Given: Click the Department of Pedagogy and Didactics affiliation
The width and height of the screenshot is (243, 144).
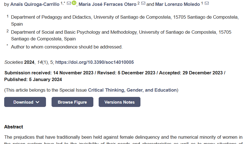Looking at the screenshot, I should click(x=125, y=20).
